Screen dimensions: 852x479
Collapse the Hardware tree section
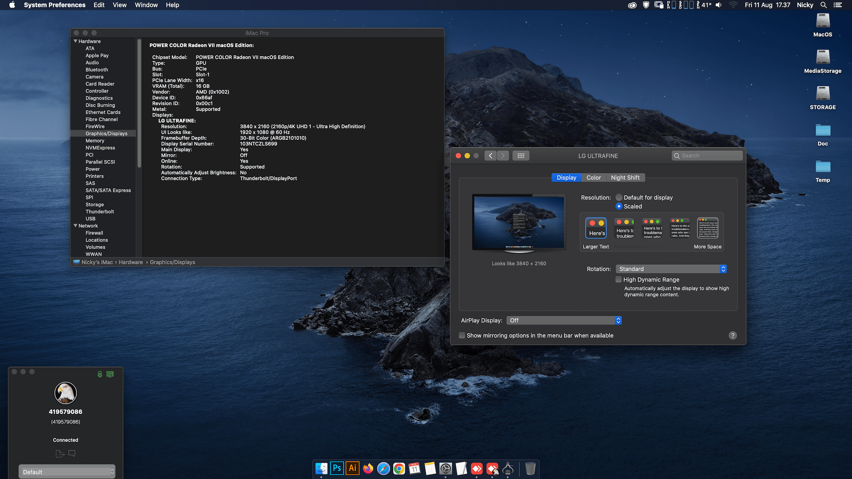tap(75, 41)
